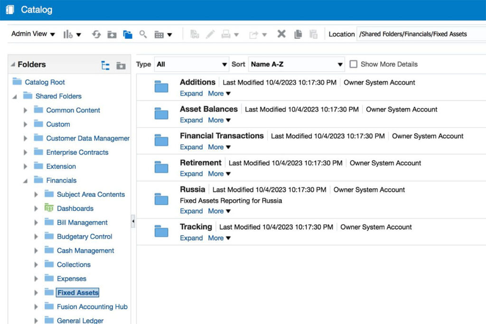Image resolution: width=486 pixels, height=324 pixels.
Task: Click the Favorites folder icon in Folders header
Action: 121,65
